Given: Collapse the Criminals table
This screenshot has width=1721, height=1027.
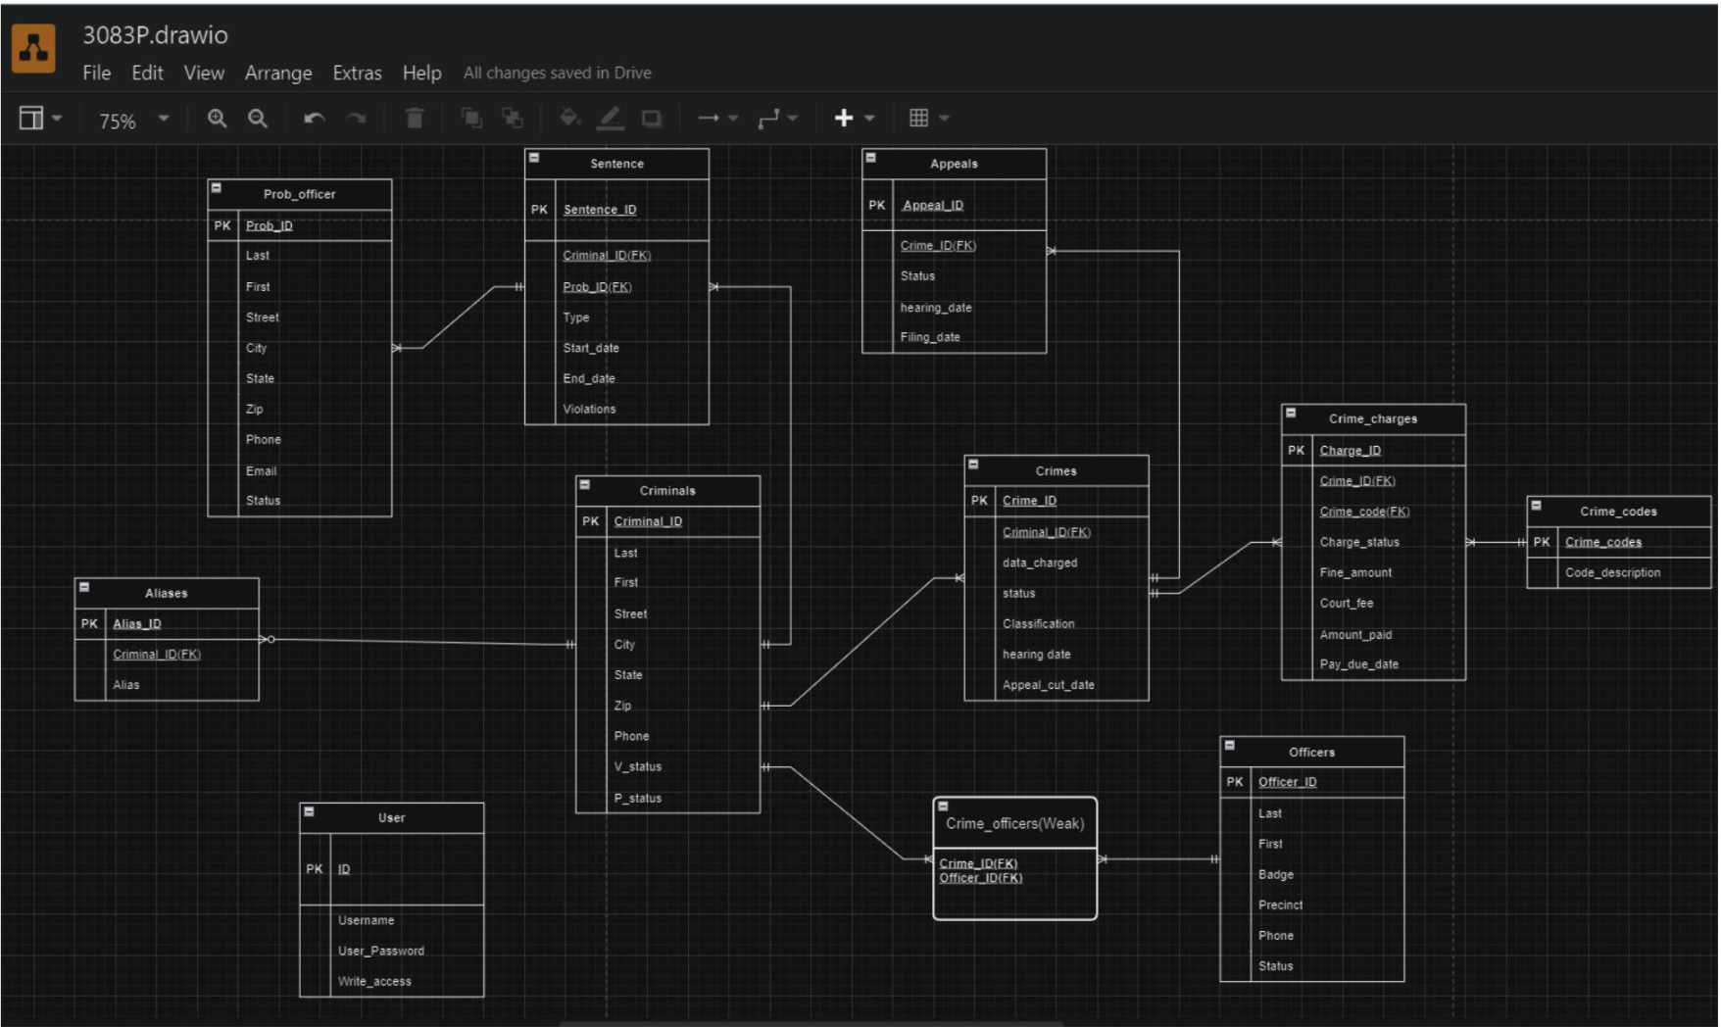Looking at the screenshot, I should click(585, 485).
